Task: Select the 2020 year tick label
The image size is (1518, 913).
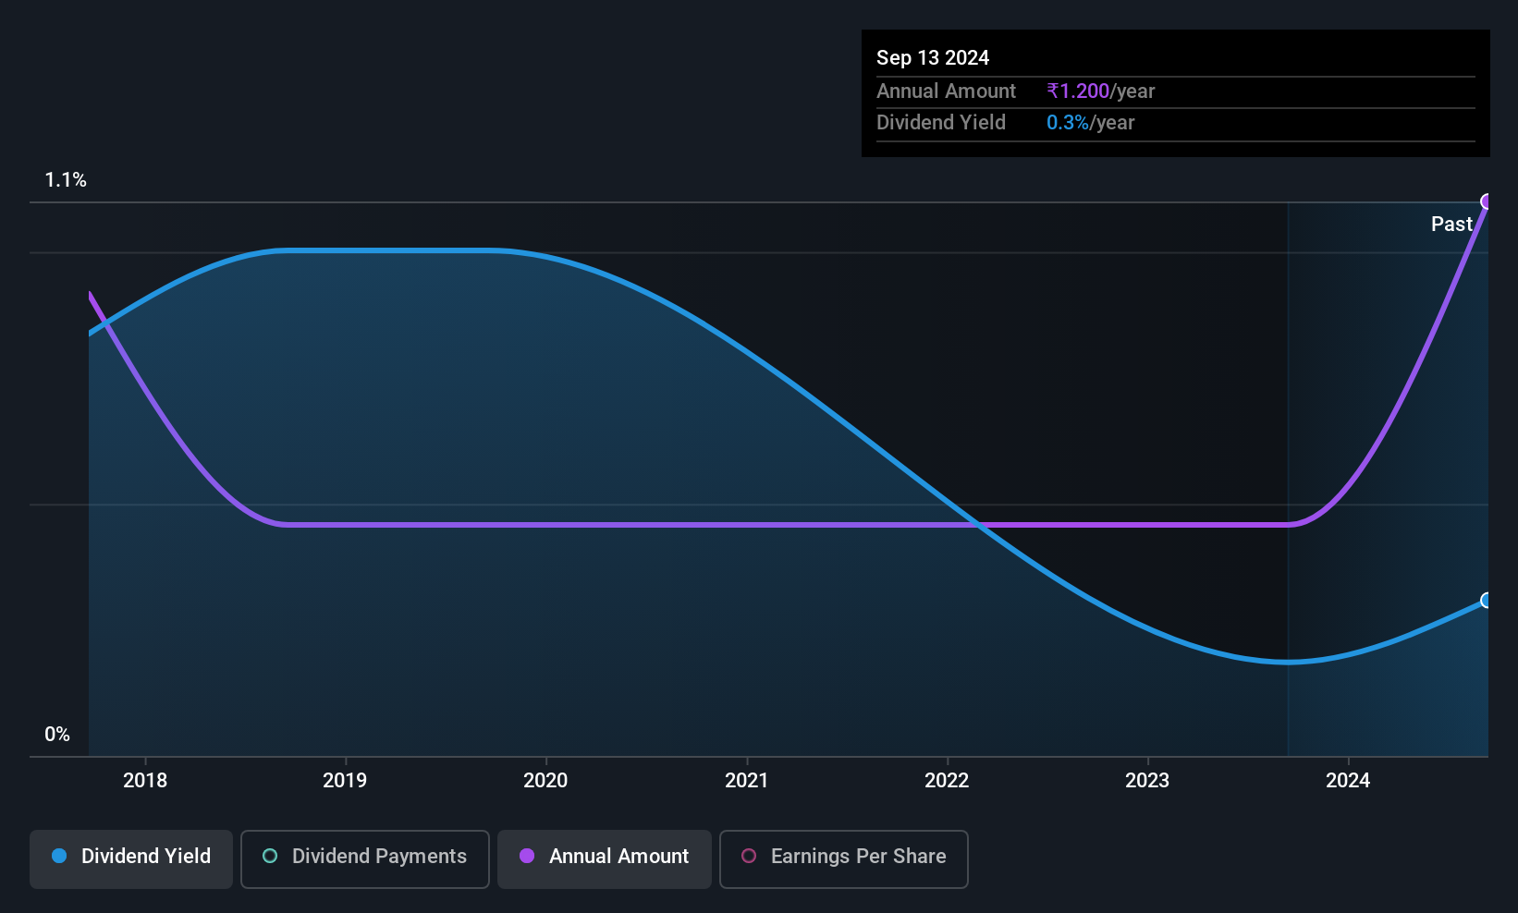Action: pyautogui.click(x=545, y=781)
